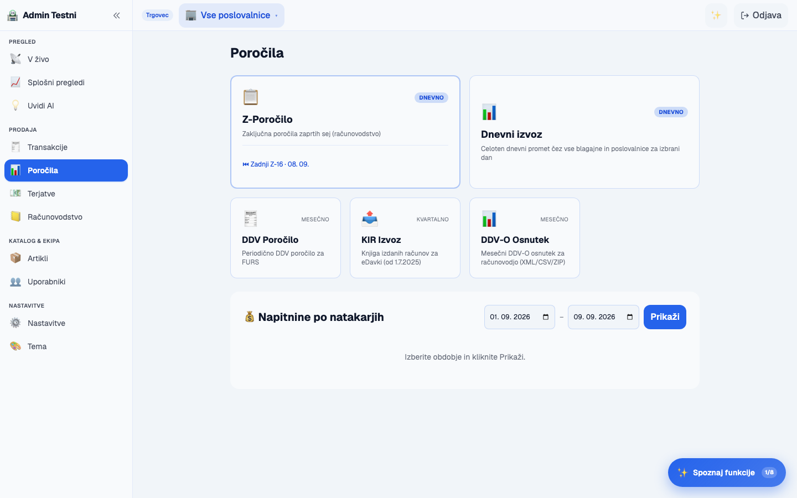The image size is (797, 498).
Task: Select Poročila in the sidebar
Action: click(66, 170)
